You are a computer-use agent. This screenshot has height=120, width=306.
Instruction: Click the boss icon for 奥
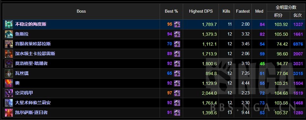click(x=9, y=83)
